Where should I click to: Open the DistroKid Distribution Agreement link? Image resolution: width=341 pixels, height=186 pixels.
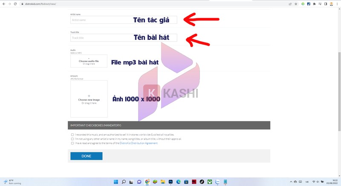(139, 143)
